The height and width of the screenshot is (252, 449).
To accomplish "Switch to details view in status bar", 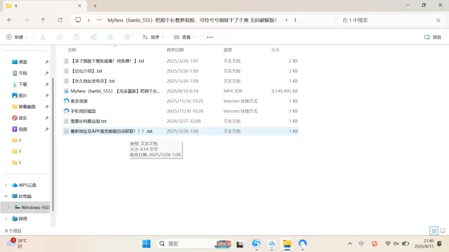I will (434, 231).
